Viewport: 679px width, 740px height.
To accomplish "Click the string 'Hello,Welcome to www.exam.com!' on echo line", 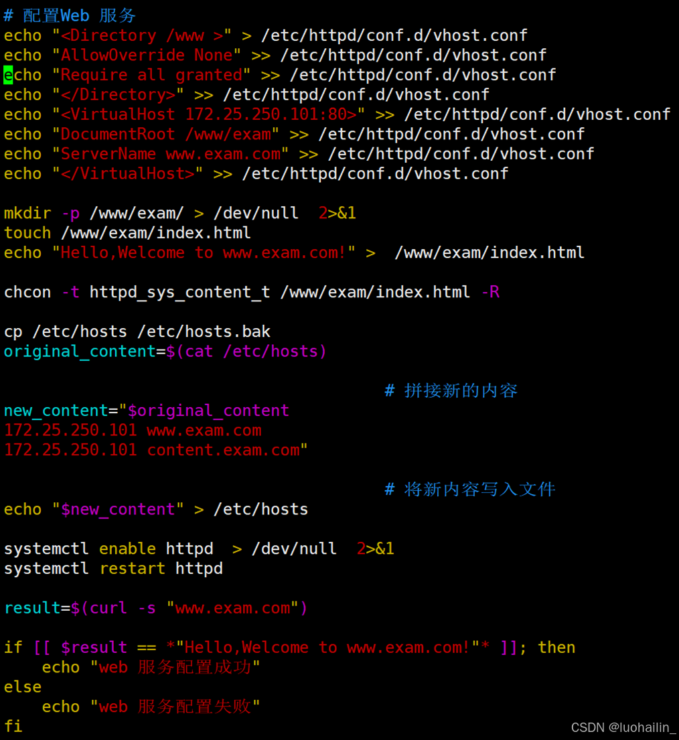I will (204, 253).
